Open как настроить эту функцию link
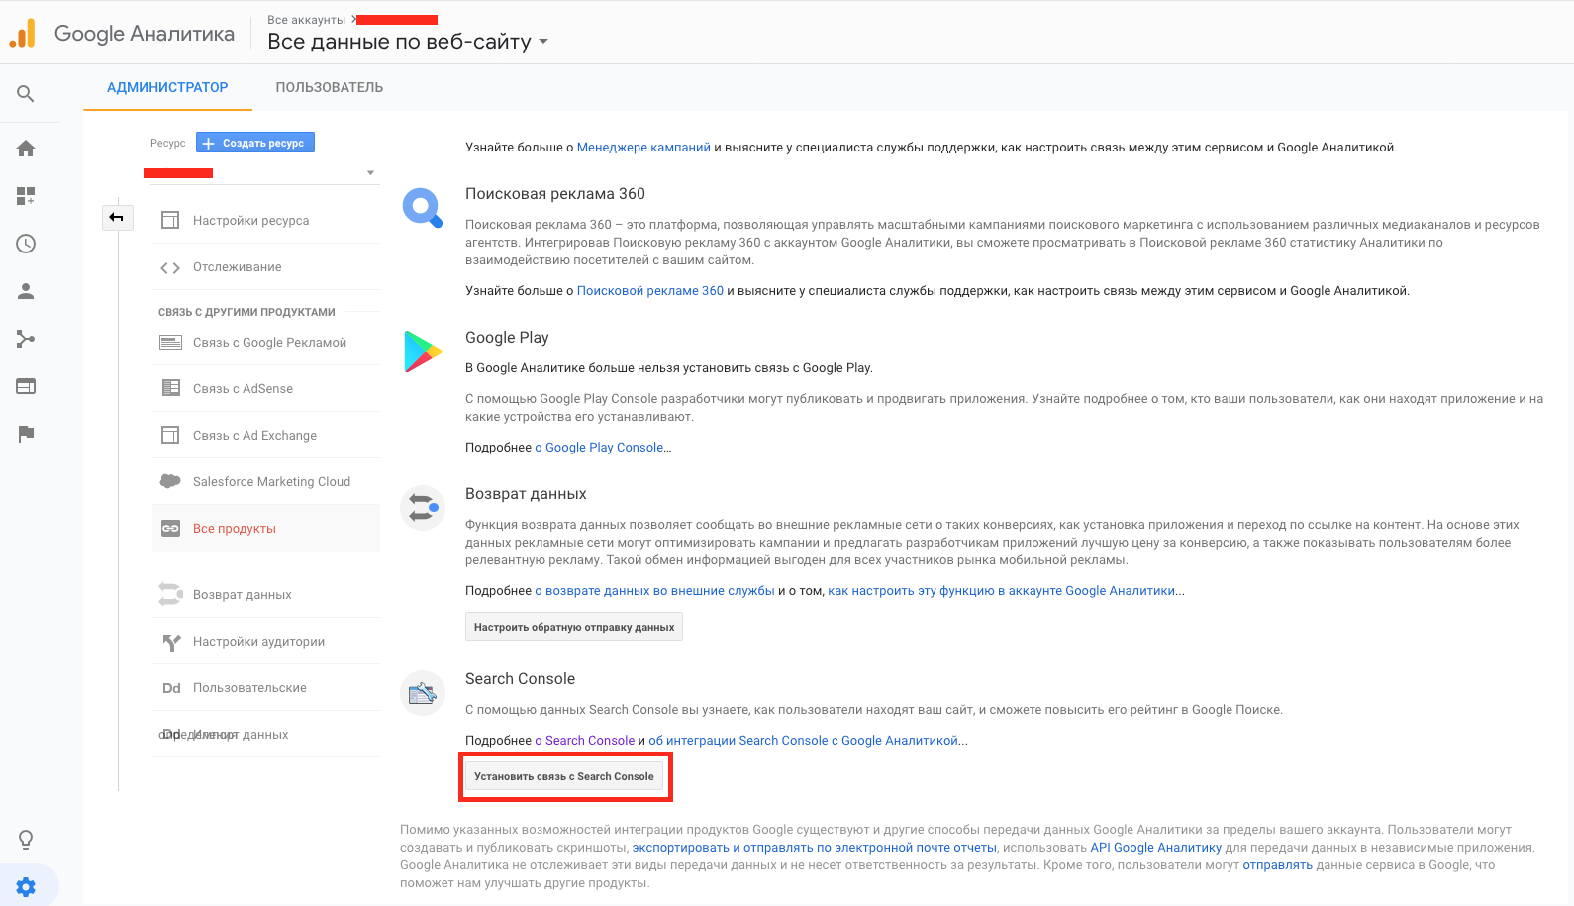Viewport: 1574px width, 906px height. pos(1002,591)
